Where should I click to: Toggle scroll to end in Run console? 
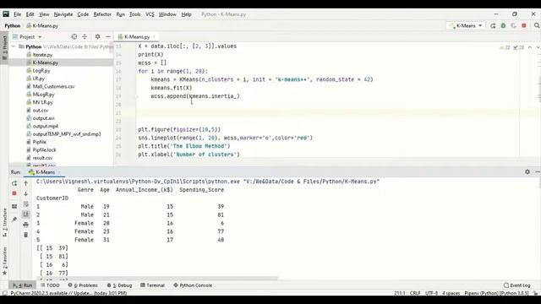(26, 214)
